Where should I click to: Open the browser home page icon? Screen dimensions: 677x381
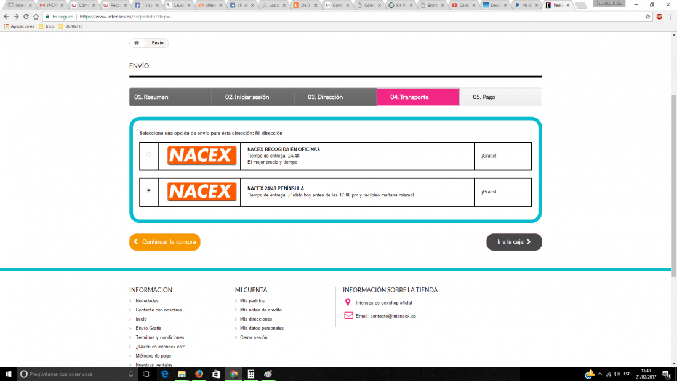pyautogui.click(x=36, y=17)
